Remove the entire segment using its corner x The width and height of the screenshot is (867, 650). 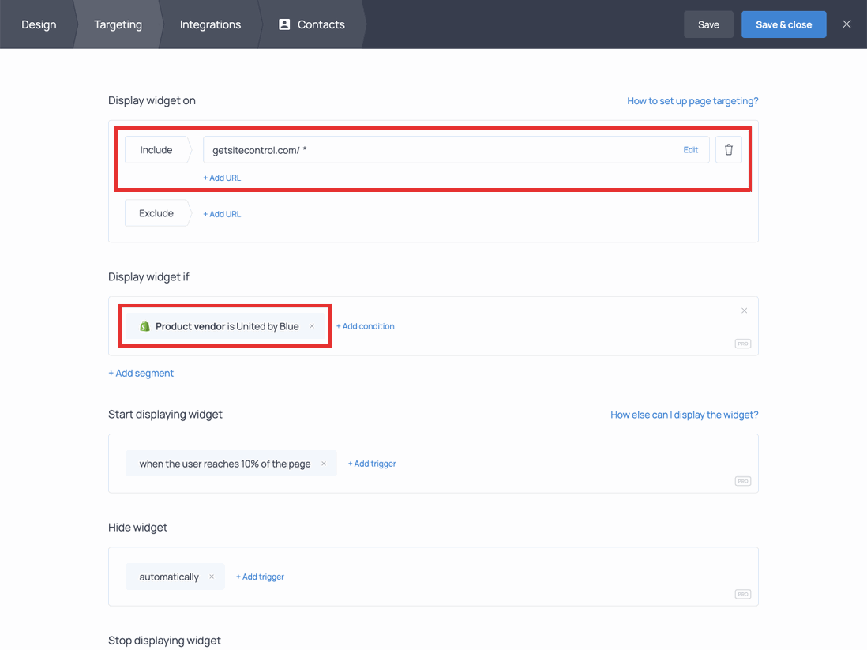click(744, 310)
